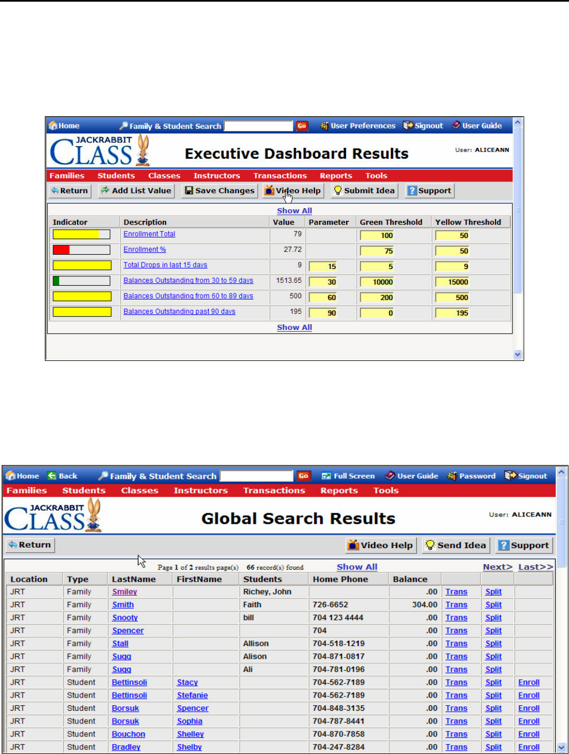Open User Preferences in Executive Dashboard
Image resolution: width=569 pixels, height=754 pixels.
pyautogui.click(x=358, y=126)
